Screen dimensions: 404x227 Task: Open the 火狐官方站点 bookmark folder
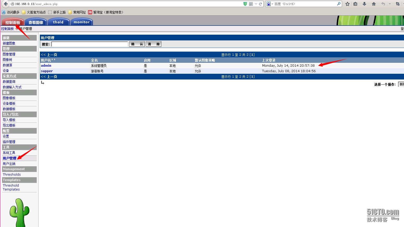point(34,12)
